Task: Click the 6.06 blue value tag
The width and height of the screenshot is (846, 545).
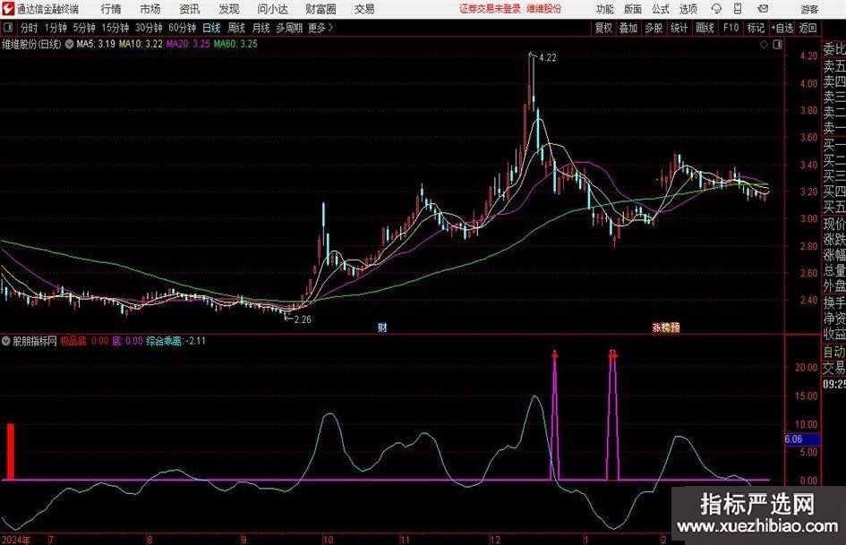Action: [x=802, y=439]
